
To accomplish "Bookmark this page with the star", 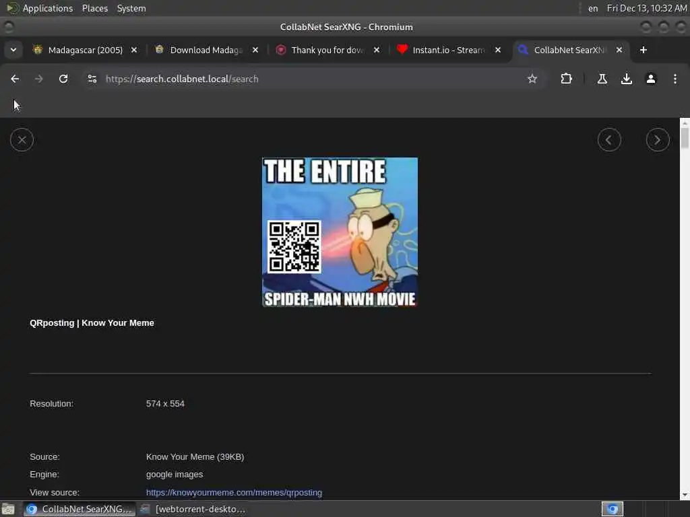I will pyautogui.click(x=532, y=79).
